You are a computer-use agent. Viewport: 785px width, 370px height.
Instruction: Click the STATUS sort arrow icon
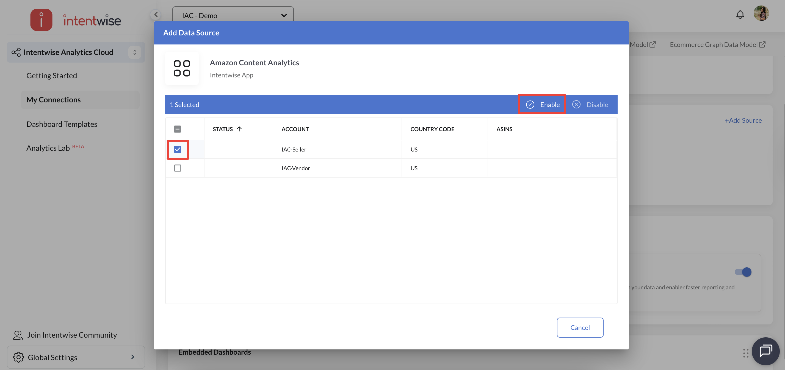coord(239,129)
